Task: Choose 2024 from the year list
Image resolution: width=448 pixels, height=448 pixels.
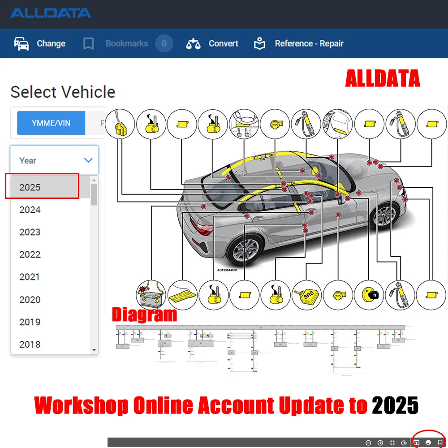Action: (x=51, y=210)
